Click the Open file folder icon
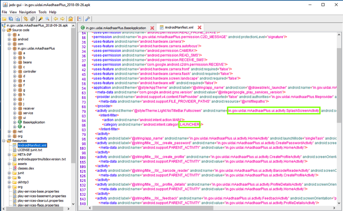343x211 pixels. (4, 19)
